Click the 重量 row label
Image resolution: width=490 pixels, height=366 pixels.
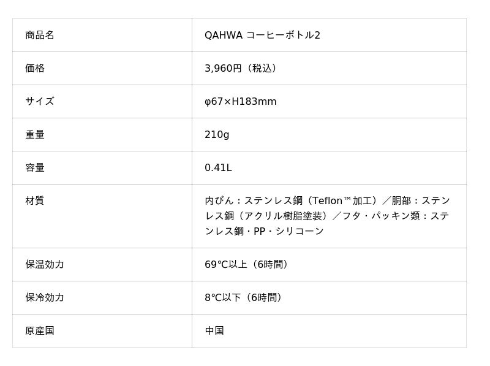pyautogui.click(x=35, y=135)
